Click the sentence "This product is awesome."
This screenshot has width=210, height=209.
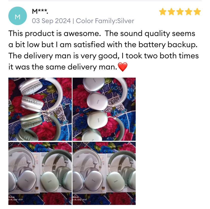(x=55, y=33)
